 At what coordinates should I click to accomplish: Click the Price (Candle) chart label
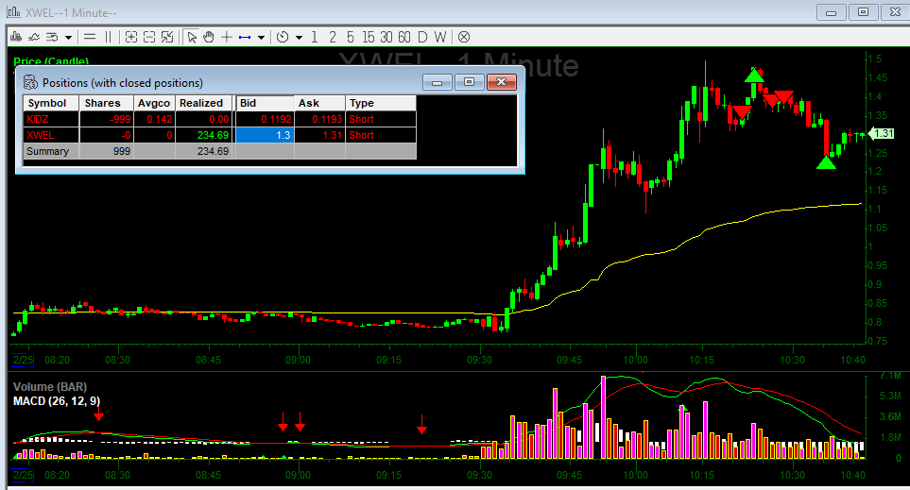click(51, 60)
